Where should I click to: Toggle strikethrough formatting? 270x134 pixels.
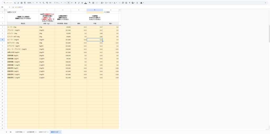[x=82, y=3]
